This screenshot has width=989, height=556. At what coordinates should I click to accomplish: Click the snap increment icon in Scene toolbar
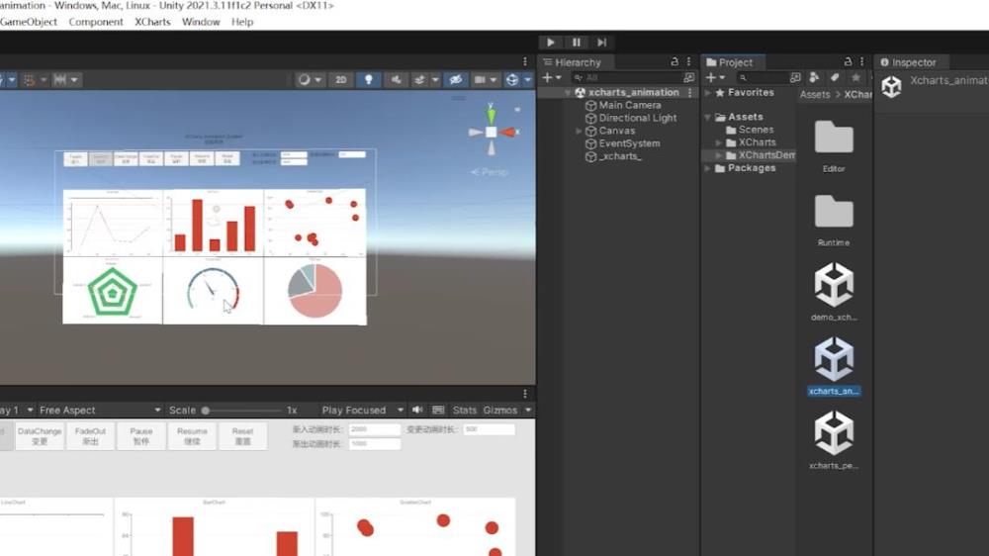(x=60, y=79)
